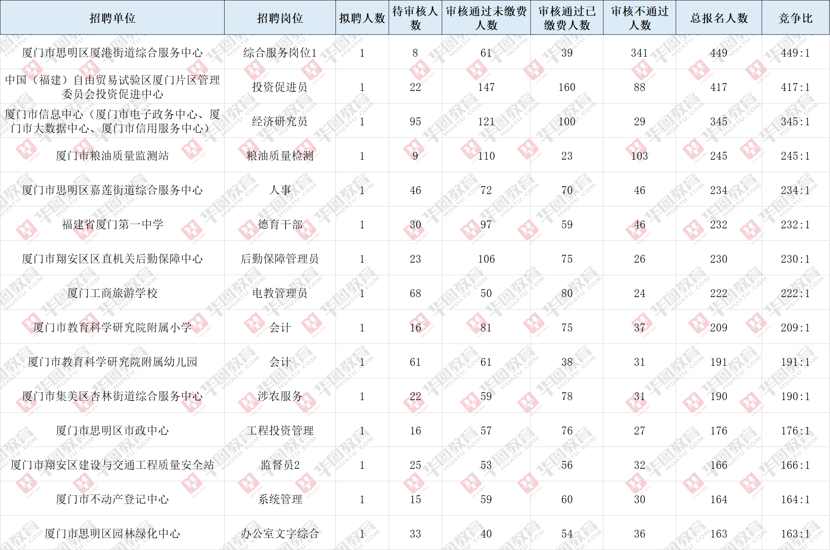Select the 176:1 ratio cell

tap(796, 430)
